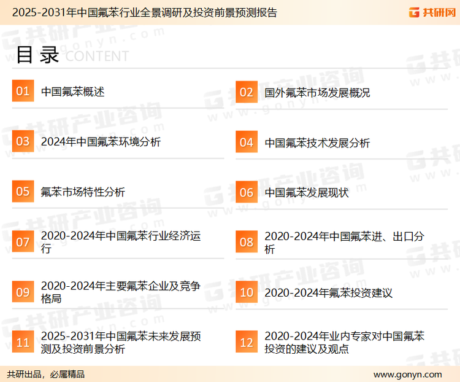Click the orange 11 number badge
The height and width of the screenshot is (382, 460).
click(x=23, y=341)
